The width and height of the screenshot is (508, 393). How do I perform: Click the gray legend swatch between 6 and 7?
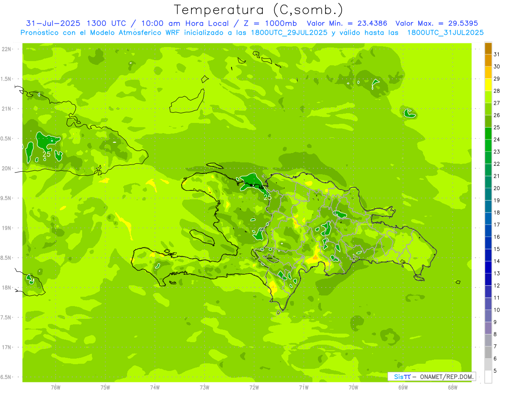488,353
